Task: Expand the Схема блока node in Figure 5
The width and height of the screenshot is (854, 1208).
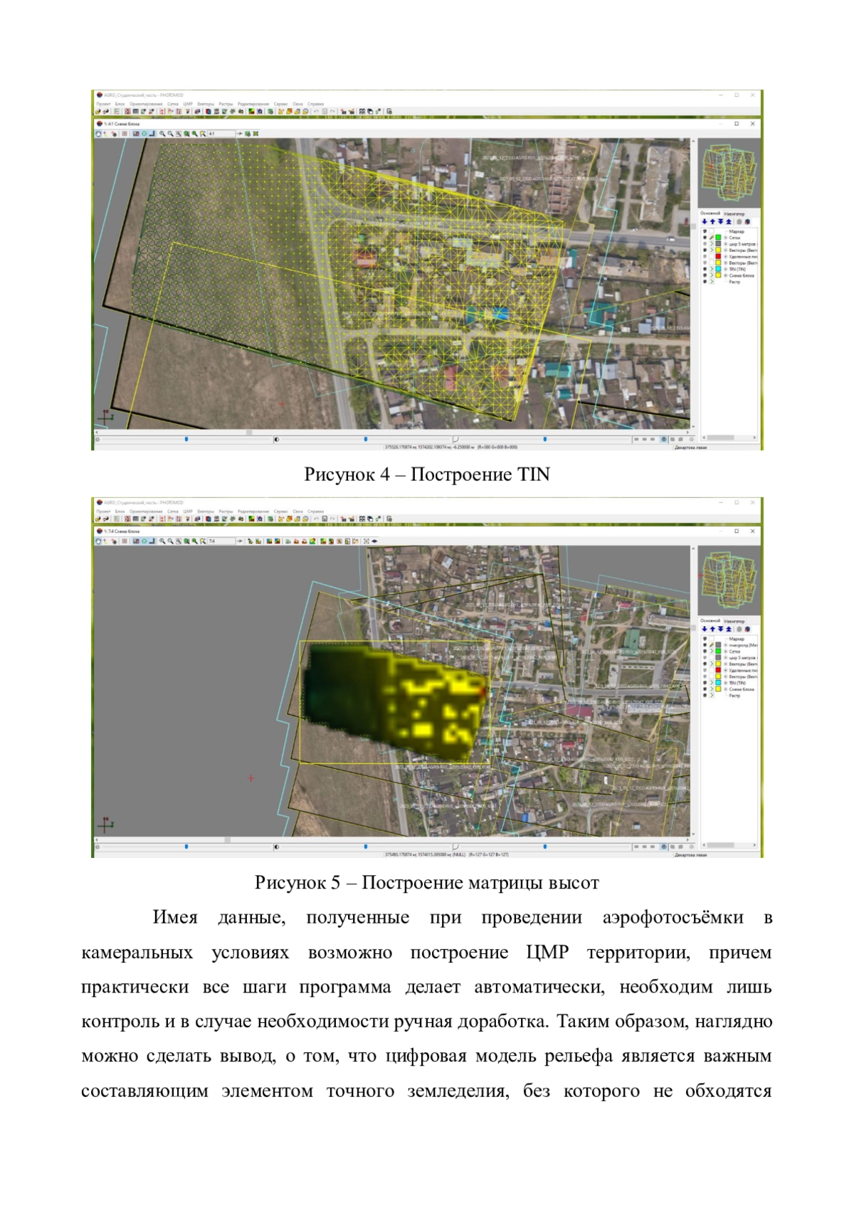Action: [726, 689]
